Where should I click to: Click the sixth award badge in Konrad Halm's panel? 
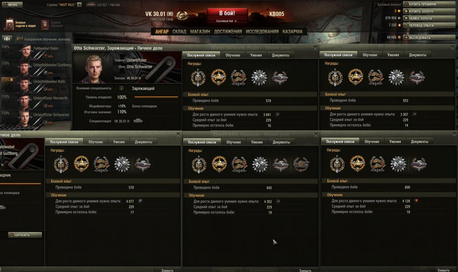[x=301, y=164]
